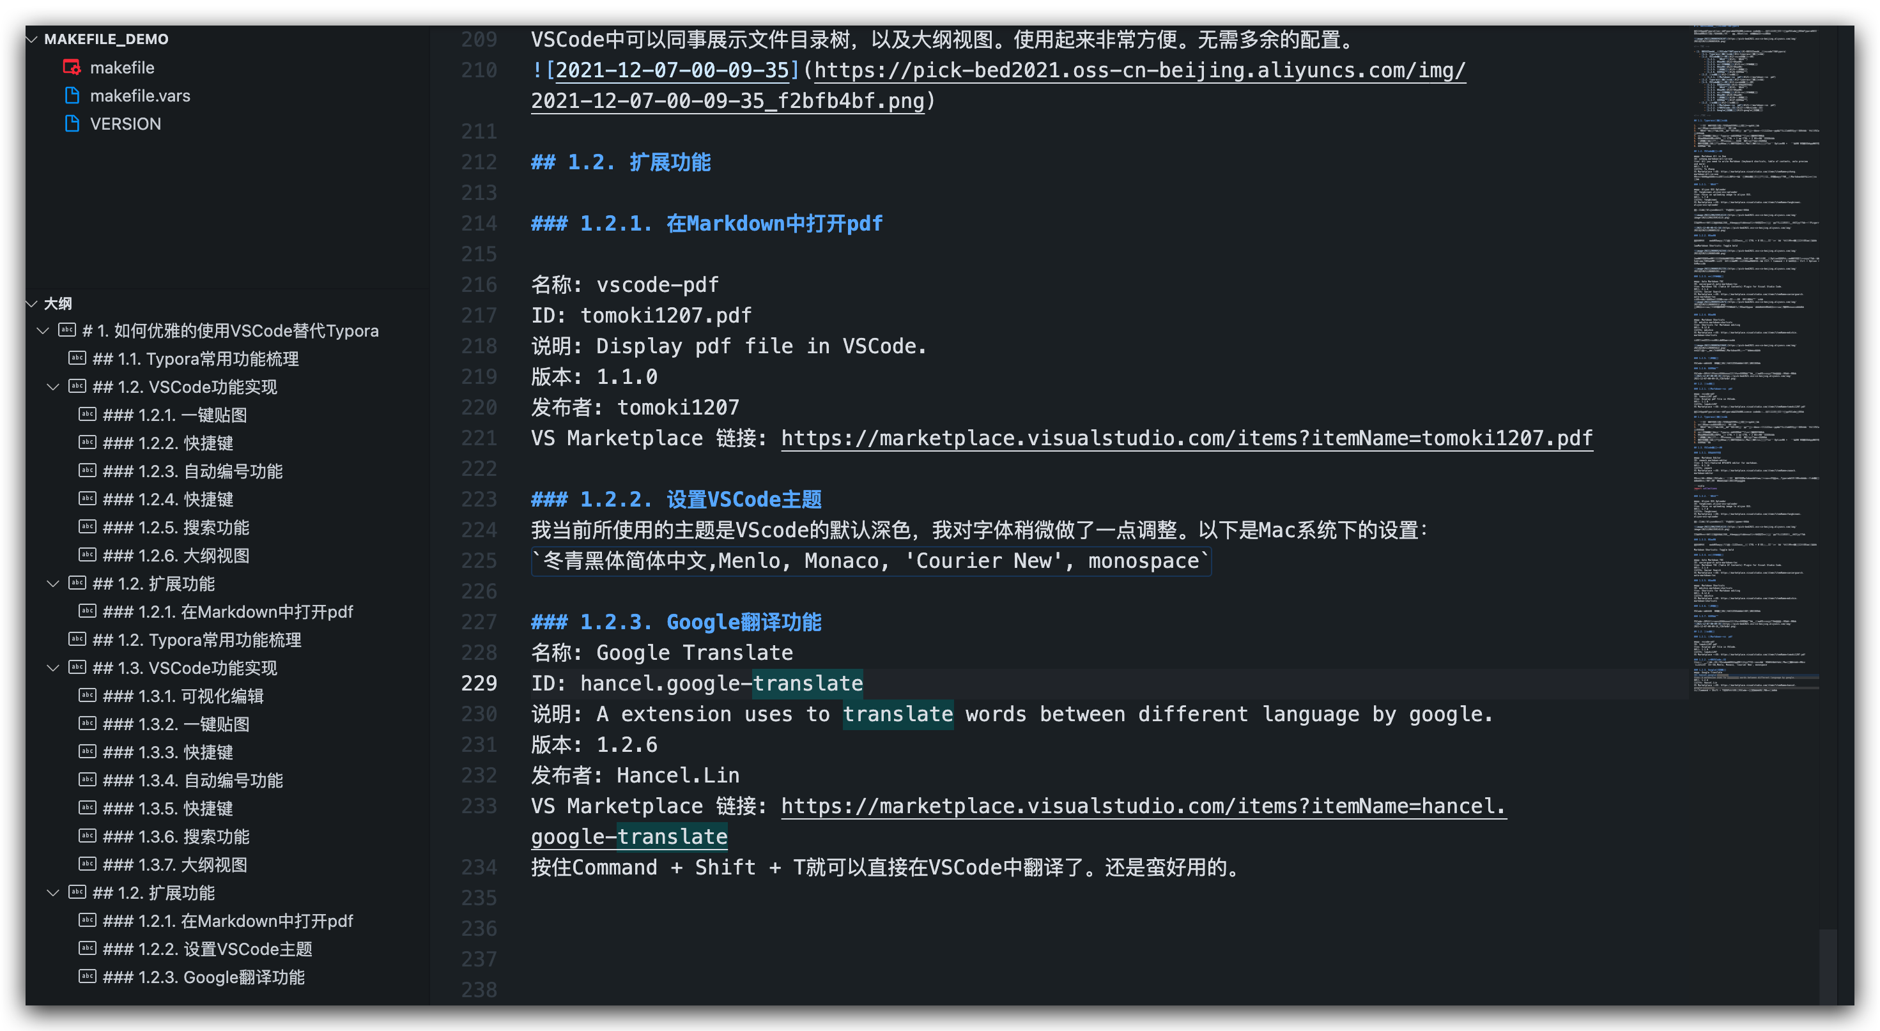Collapse the MAKEFILE_DEMO explorer section
This screenshot has height=1031, width=1880.
pyautogui.click(x=31, y=39)
